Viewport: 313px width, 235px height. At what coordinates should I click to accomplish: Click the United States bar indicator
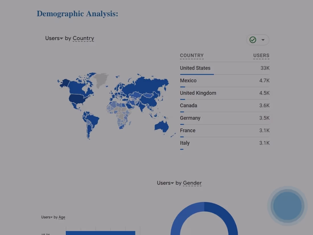click(197, 74)
